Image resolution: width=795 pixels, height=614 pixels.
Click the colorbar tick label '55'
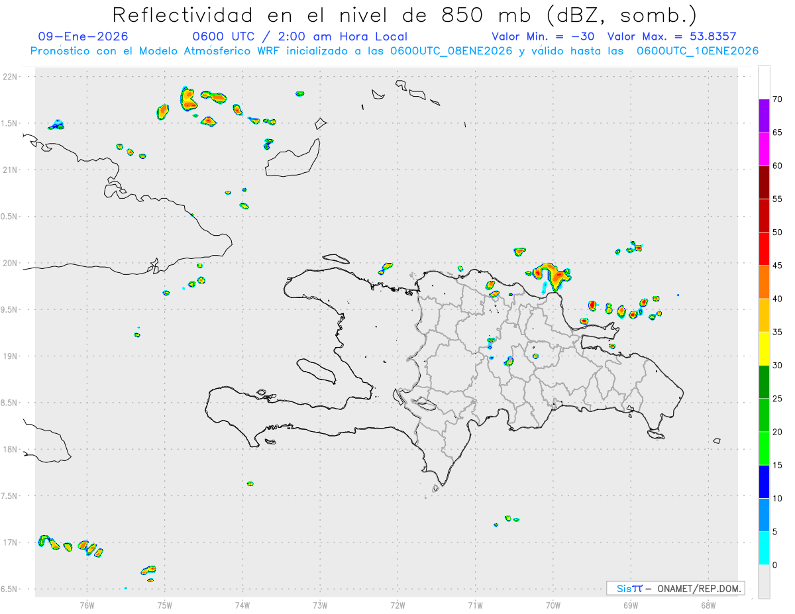(x=778, y=199)
